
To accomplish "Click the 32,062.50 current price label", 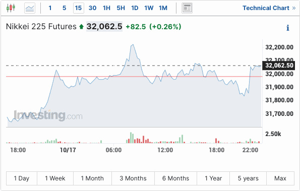I will [x=278, y=66].
